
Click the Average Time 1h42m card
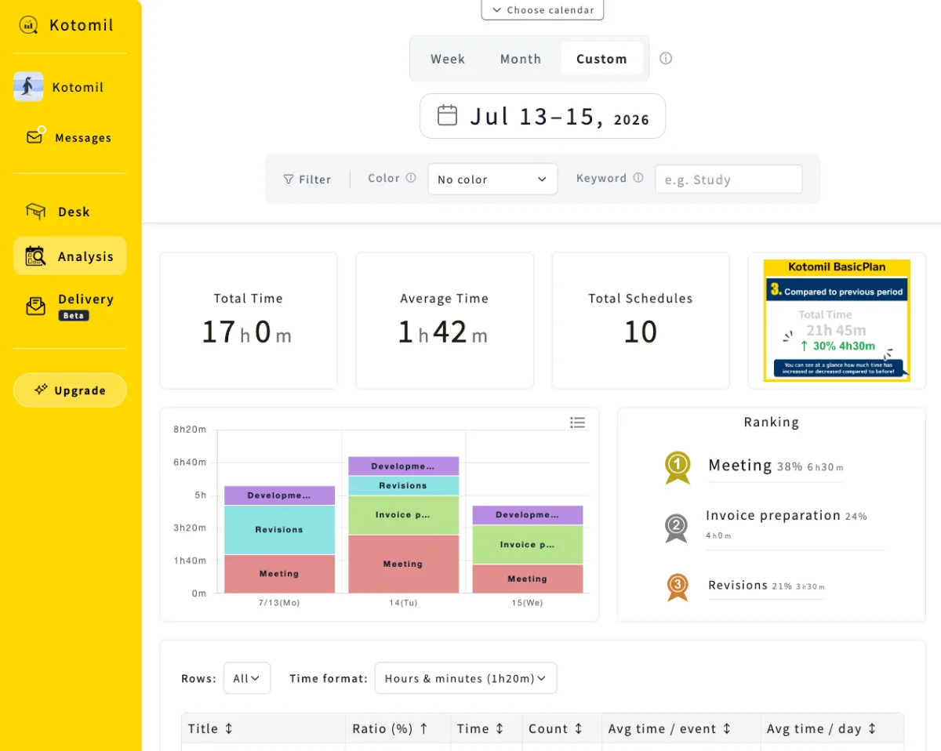[x=445, y=321]
